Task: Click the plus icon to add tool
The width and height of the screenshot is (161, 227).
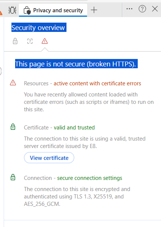Action: tap(94, 10)
